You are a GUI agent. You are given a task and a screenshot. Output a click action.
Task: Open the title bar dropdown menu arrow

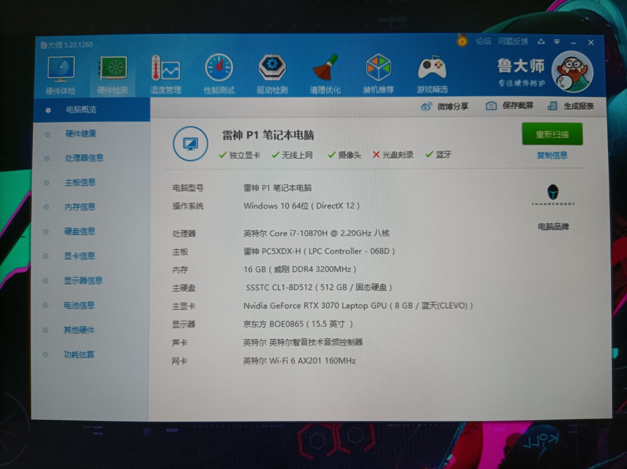pos(557,42)
